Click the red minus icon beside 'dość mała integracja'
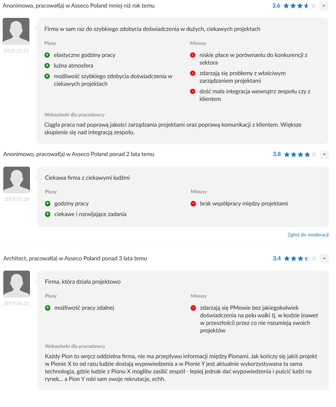336x407 pixels. (x=193, y=92)
